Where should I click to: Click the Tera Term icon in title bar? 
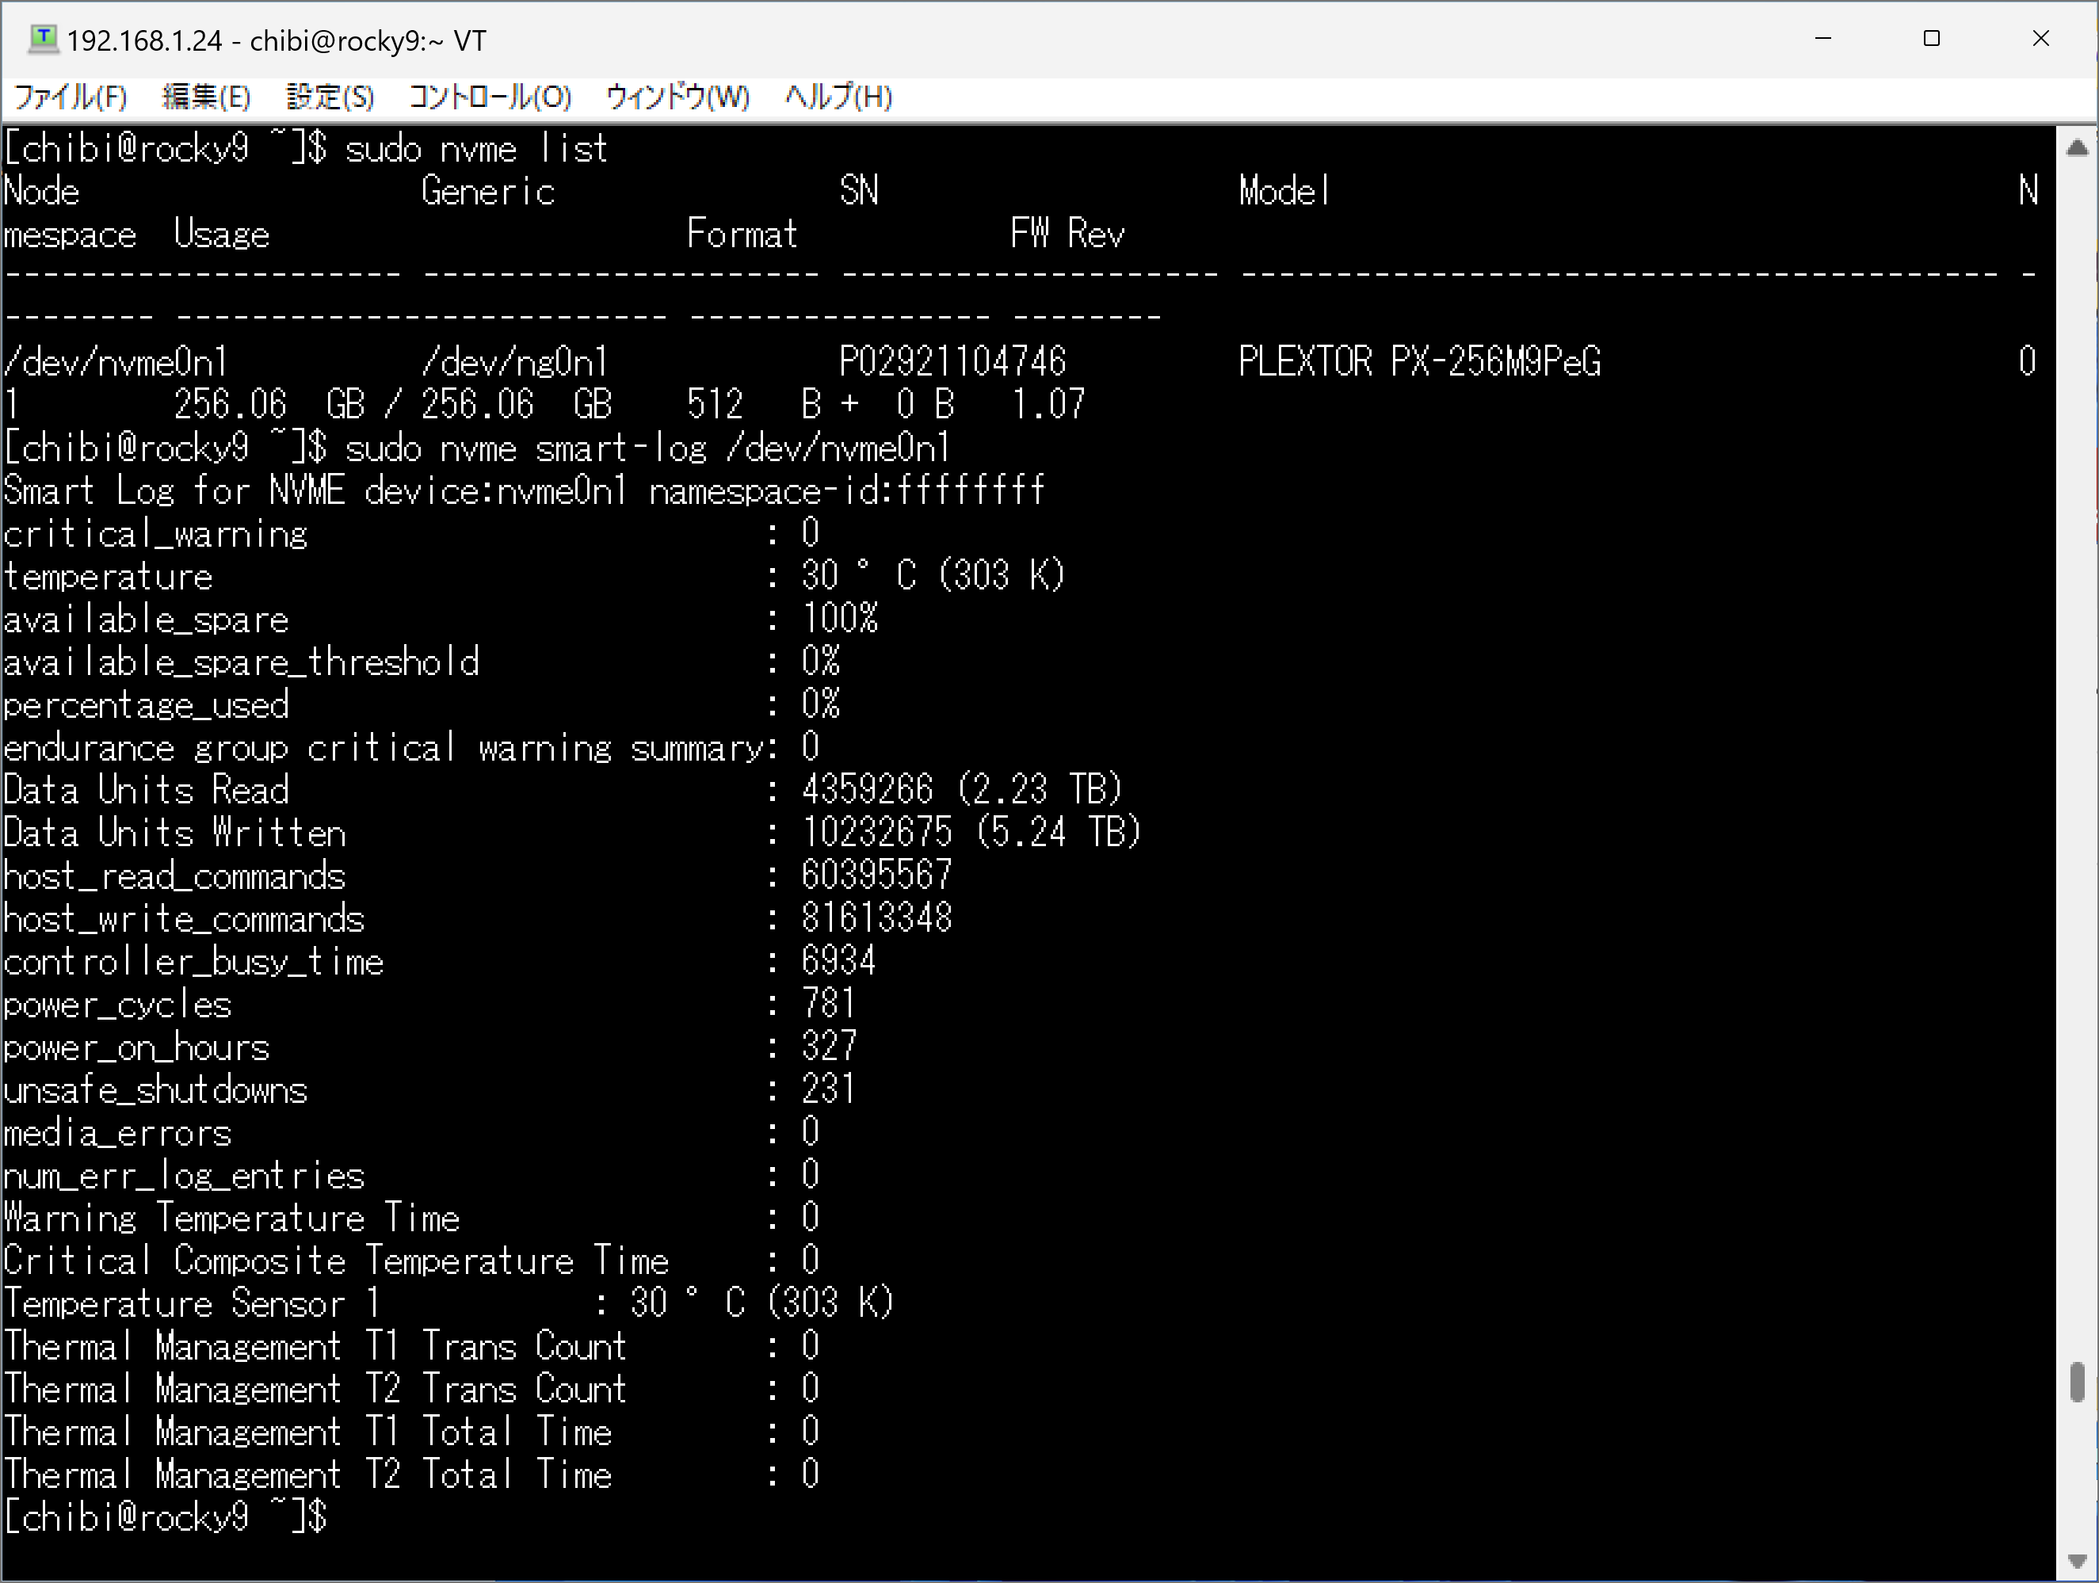[x=43, y=39]
